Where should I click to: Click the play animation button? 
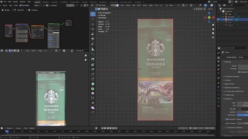(110, 128)
